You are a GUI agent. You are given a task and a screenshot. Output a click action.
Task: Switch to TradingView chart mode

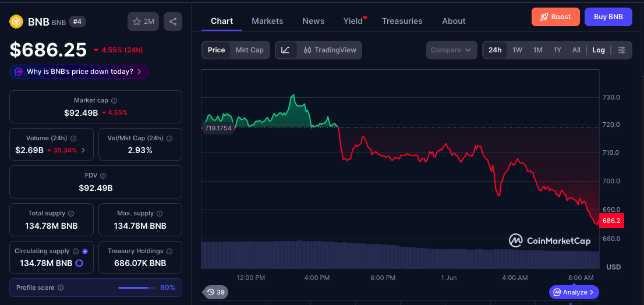pyautogui.click(x=330, y=50)
